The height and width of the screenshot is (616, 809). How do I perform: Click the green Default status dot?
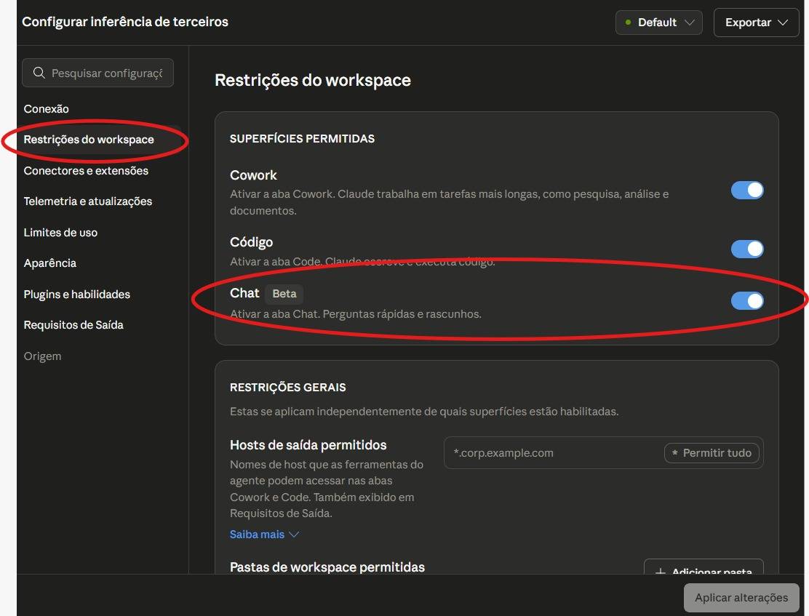[x=628, y=23]
